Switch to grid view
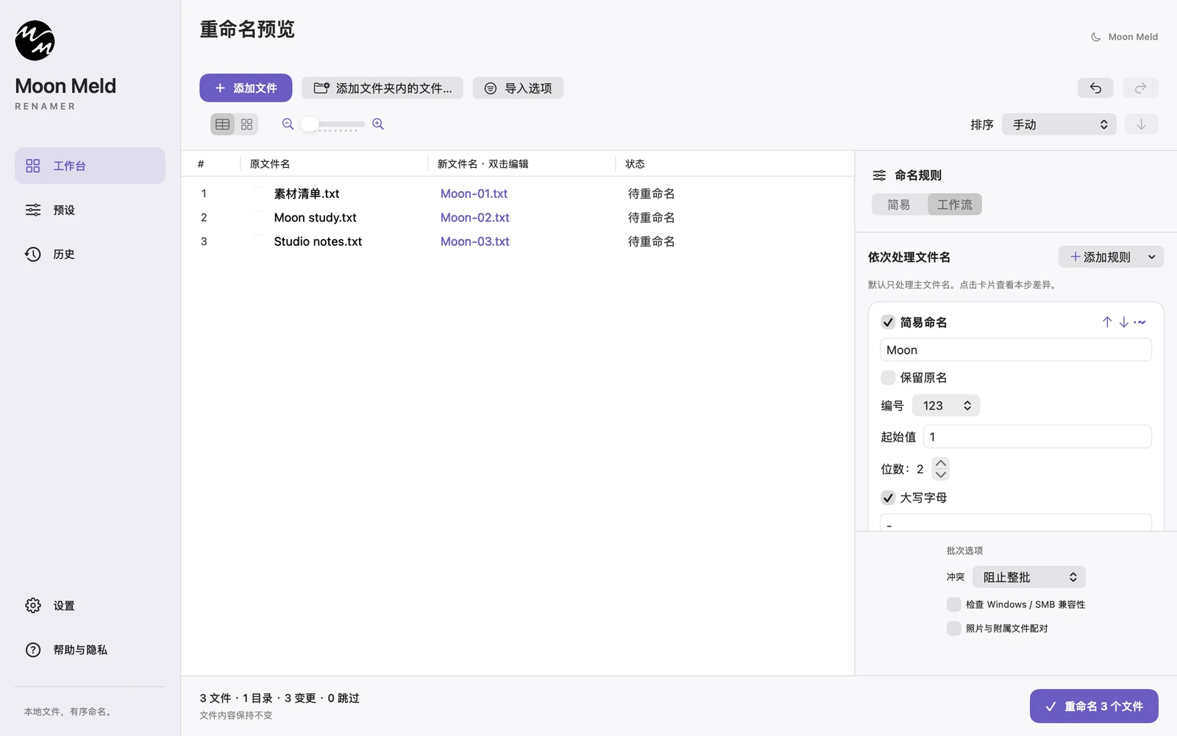The width and height of the screenshot is (1177, 736). click(x=246, y=124)
